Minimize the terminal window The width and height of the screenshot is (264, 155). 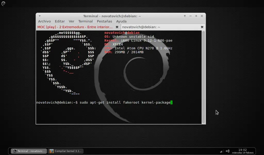[191, 16]
